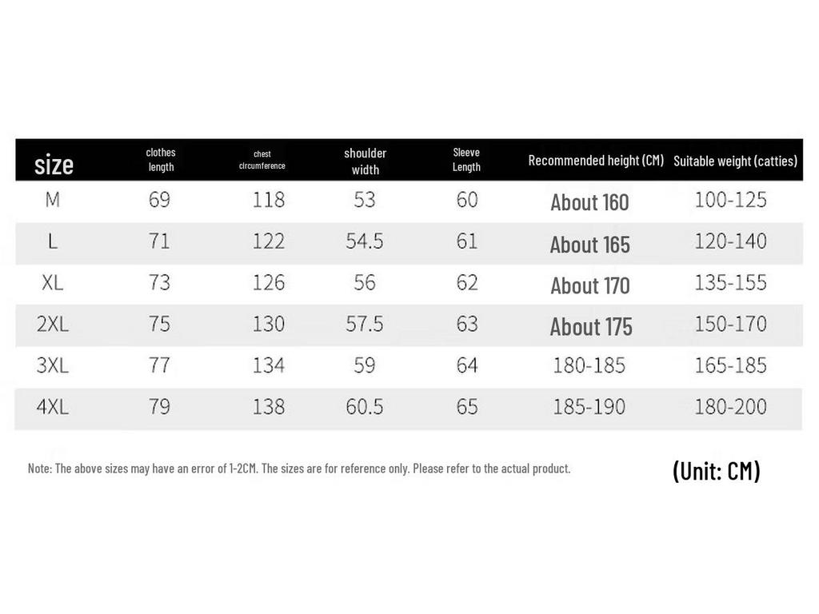Click the clothes length value 71
Image resolution: width=819 pixels, height=614 pixels.
[160, 241]
